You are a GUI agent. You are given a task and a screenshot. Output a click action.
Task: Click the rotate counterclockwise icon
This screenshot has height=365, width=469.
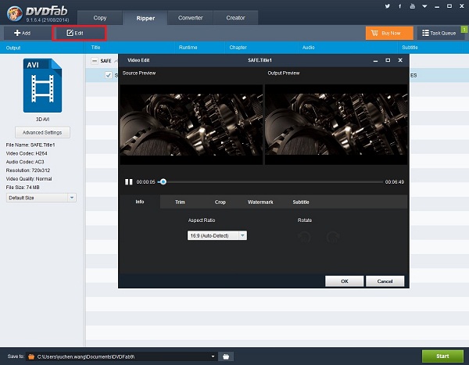coord(304,238)
